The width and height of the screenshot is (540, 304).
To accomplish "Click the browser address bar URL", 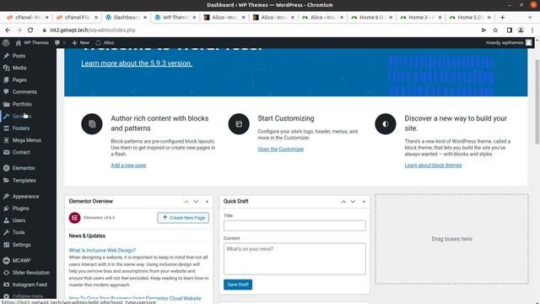I will click(x=93, y=30).
